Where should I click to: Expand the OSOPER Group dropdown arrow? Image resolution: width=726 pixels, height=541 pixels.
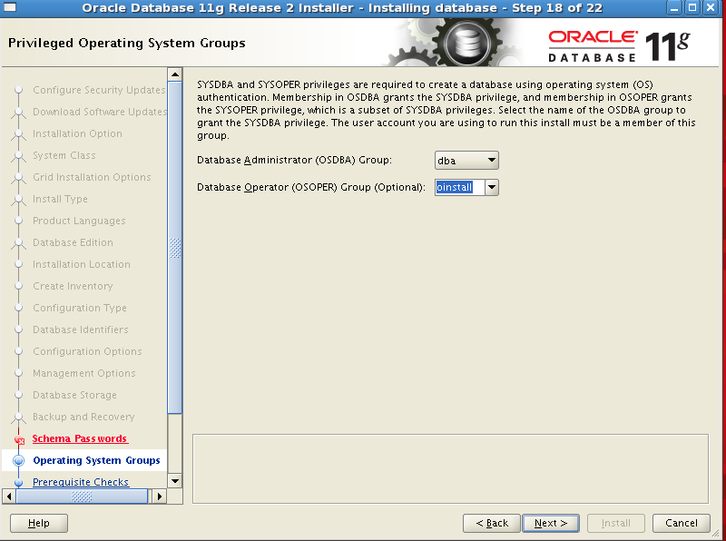[492, 188]
